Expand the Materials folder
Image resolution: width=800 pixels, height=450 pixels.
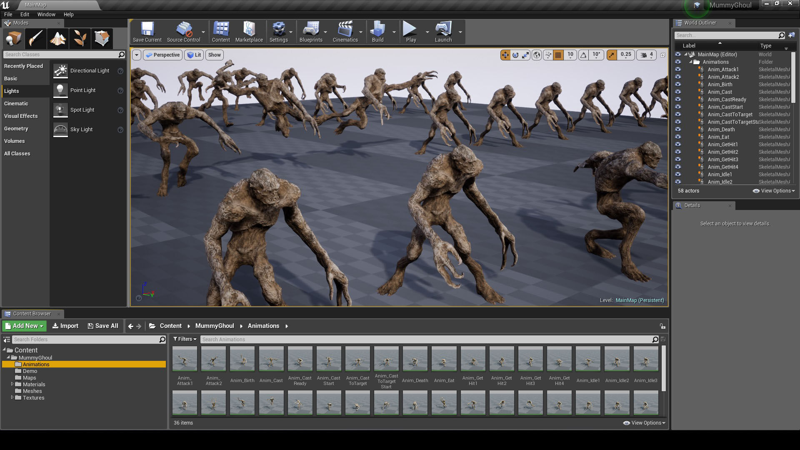tap(12, 385)
